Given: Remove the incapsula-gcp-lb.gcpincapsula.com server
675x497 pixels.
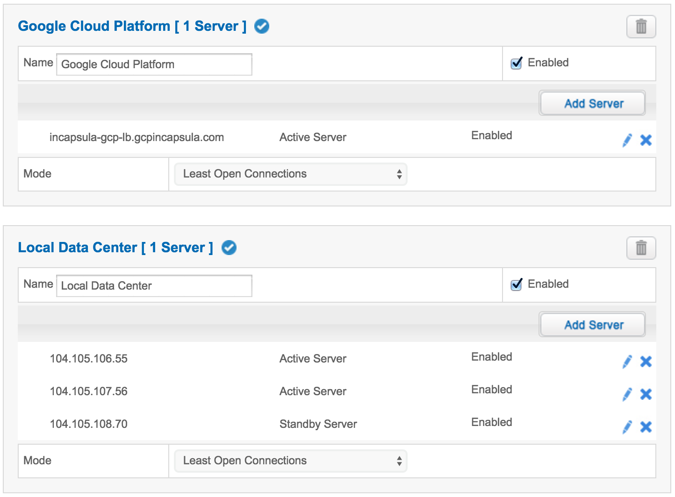Looking at the screenshot, I should pos(646,140).
